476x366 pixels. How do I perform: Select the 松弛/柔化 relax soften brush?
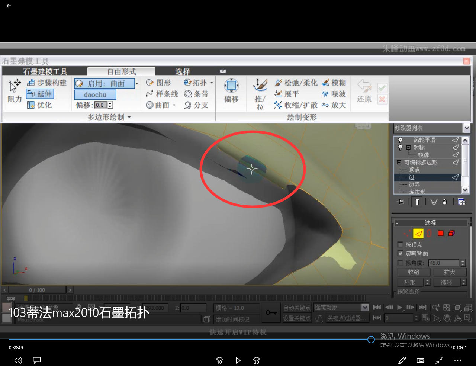pos(296,83)
